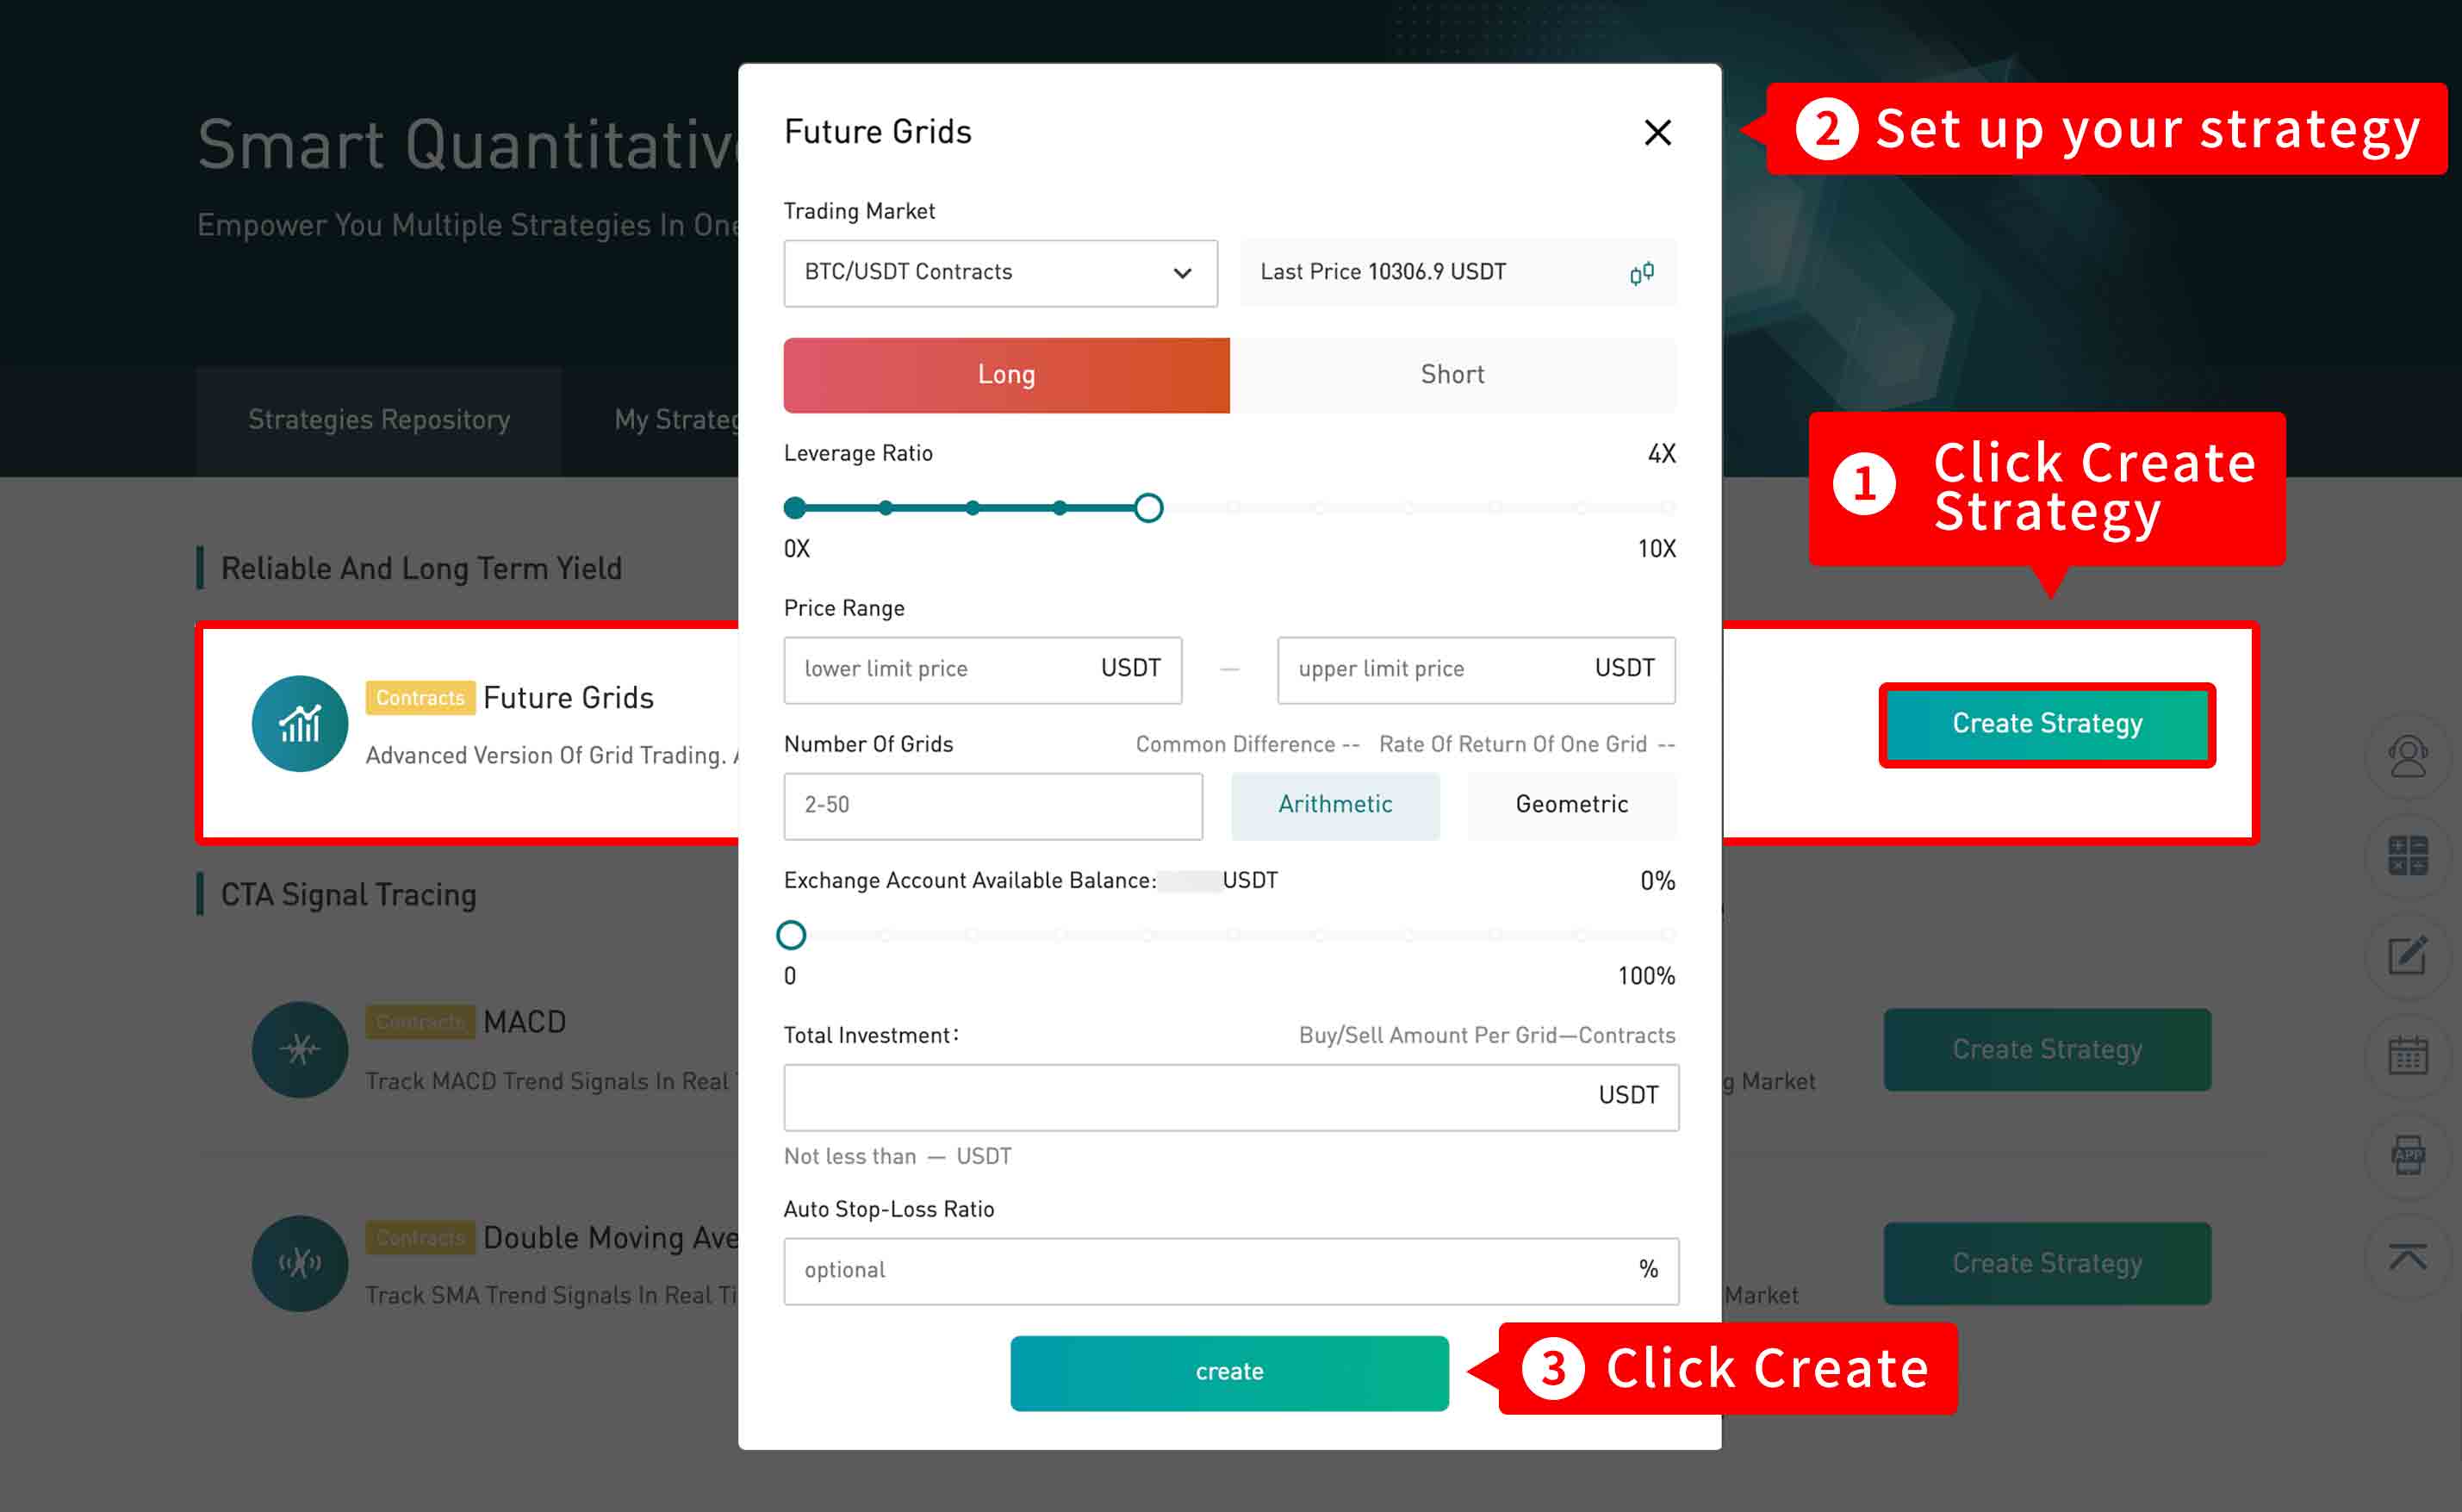The image size is (2462, 1512).
Task: Expand the BTC/USDT Contracts dropdown
Action: point(1001,273)
